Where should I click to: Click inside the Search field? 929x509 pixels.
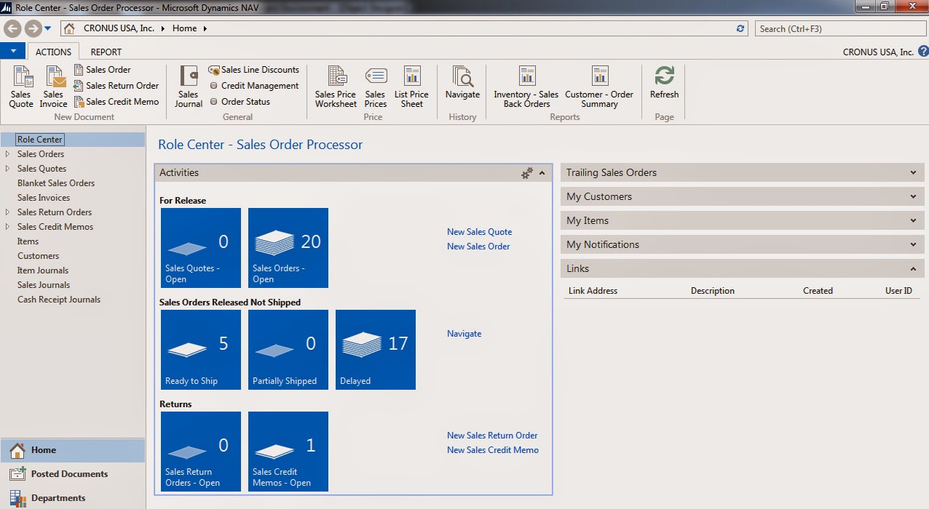[837, 28]
